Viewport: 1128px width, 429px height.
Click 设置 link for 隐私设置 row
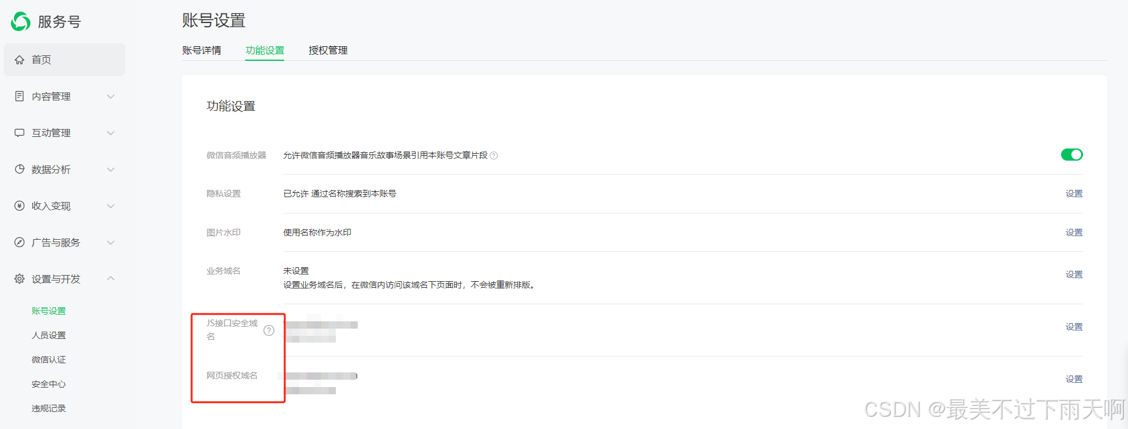(1074, 194)
